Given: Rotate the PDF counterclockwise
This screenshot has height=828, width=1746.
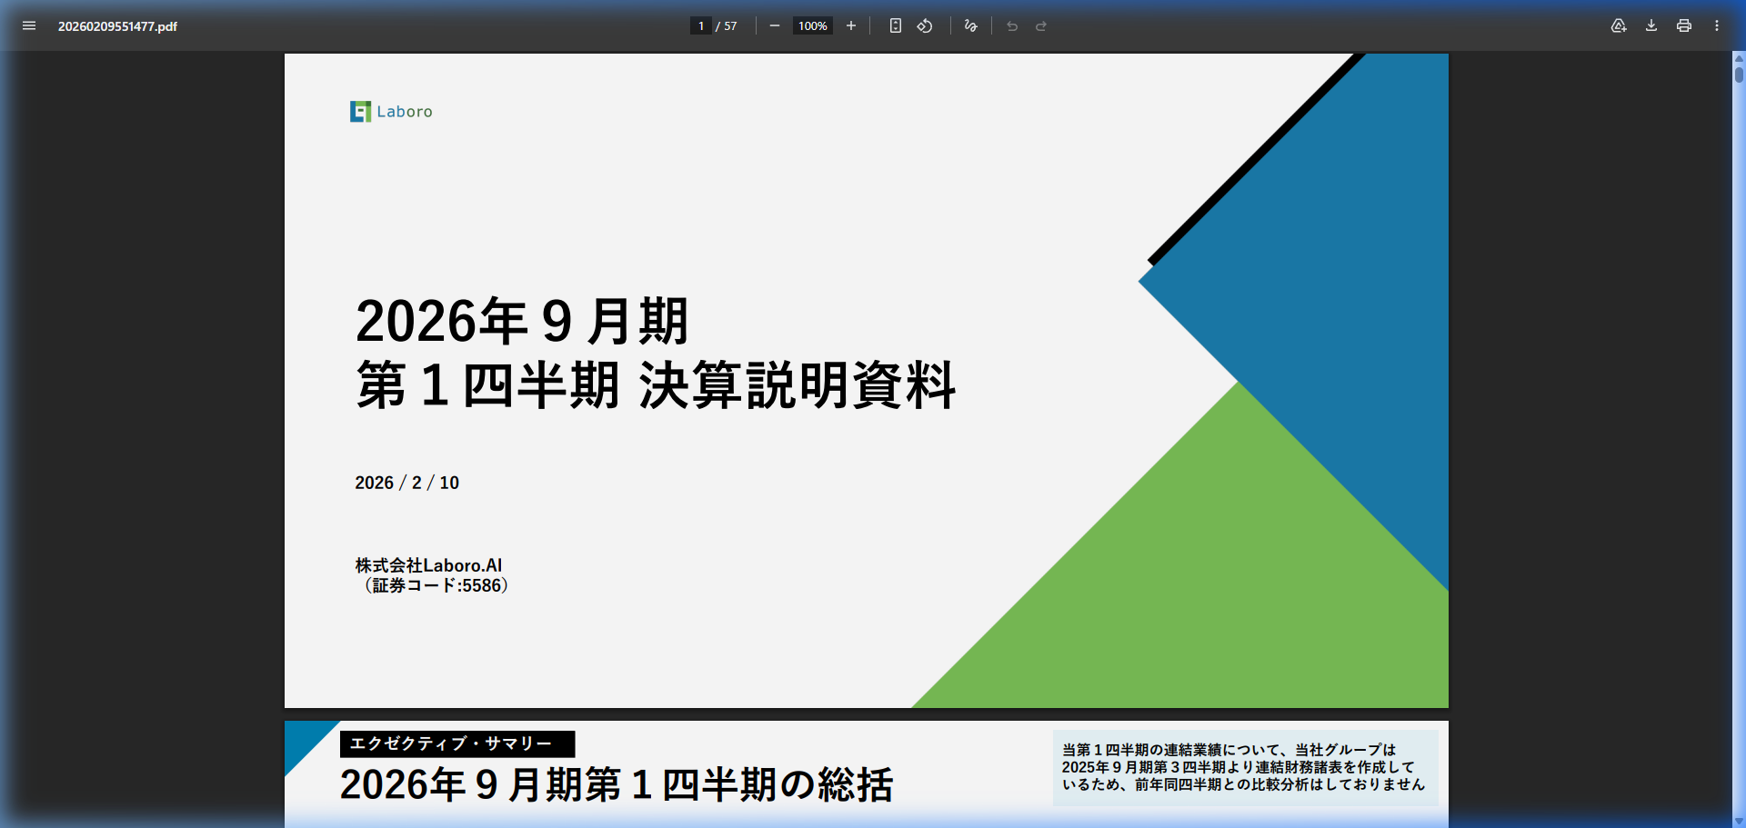Looking at the screenshot, I should tap(925, 25).
